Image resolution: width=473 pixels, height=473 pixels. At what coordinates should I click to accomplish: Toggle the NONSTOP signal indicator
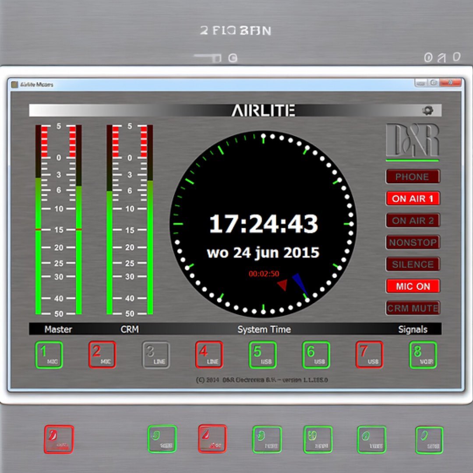413,242
